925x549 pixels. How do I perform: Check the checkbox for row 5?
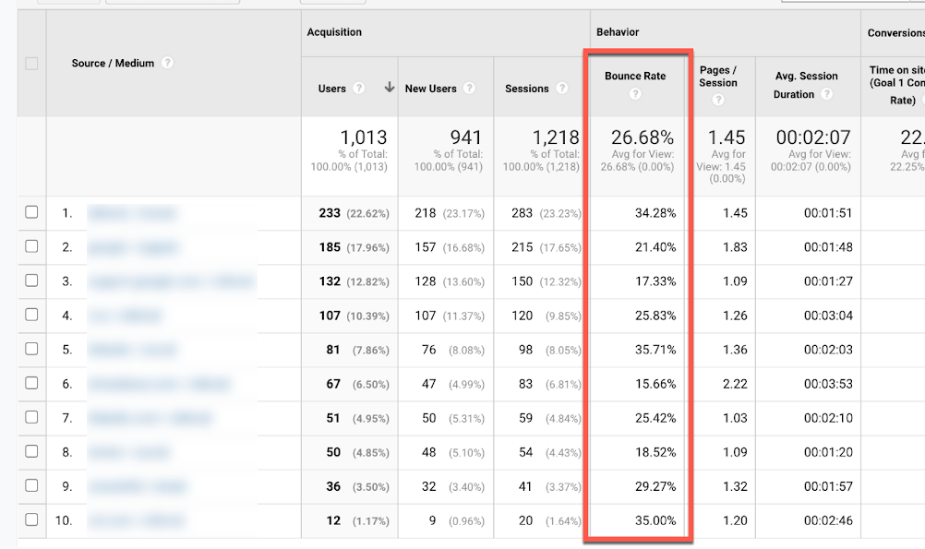pos(32,349)
